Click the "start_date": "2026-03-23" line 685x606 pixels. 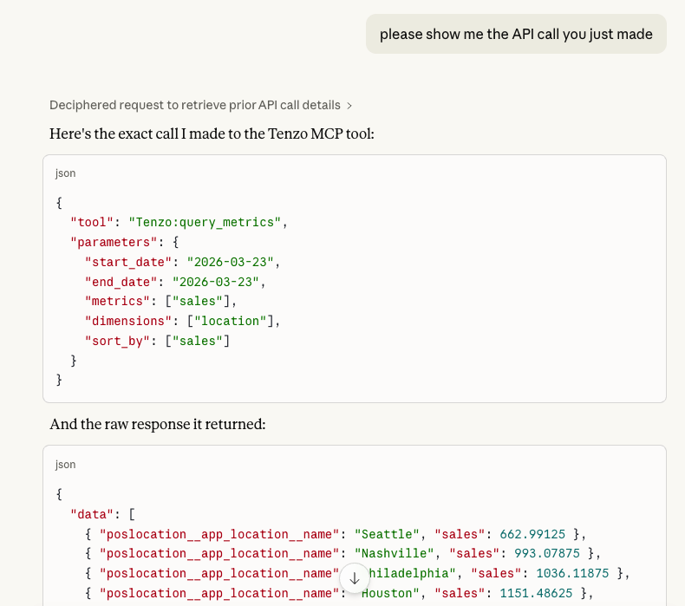pos(183,262)
